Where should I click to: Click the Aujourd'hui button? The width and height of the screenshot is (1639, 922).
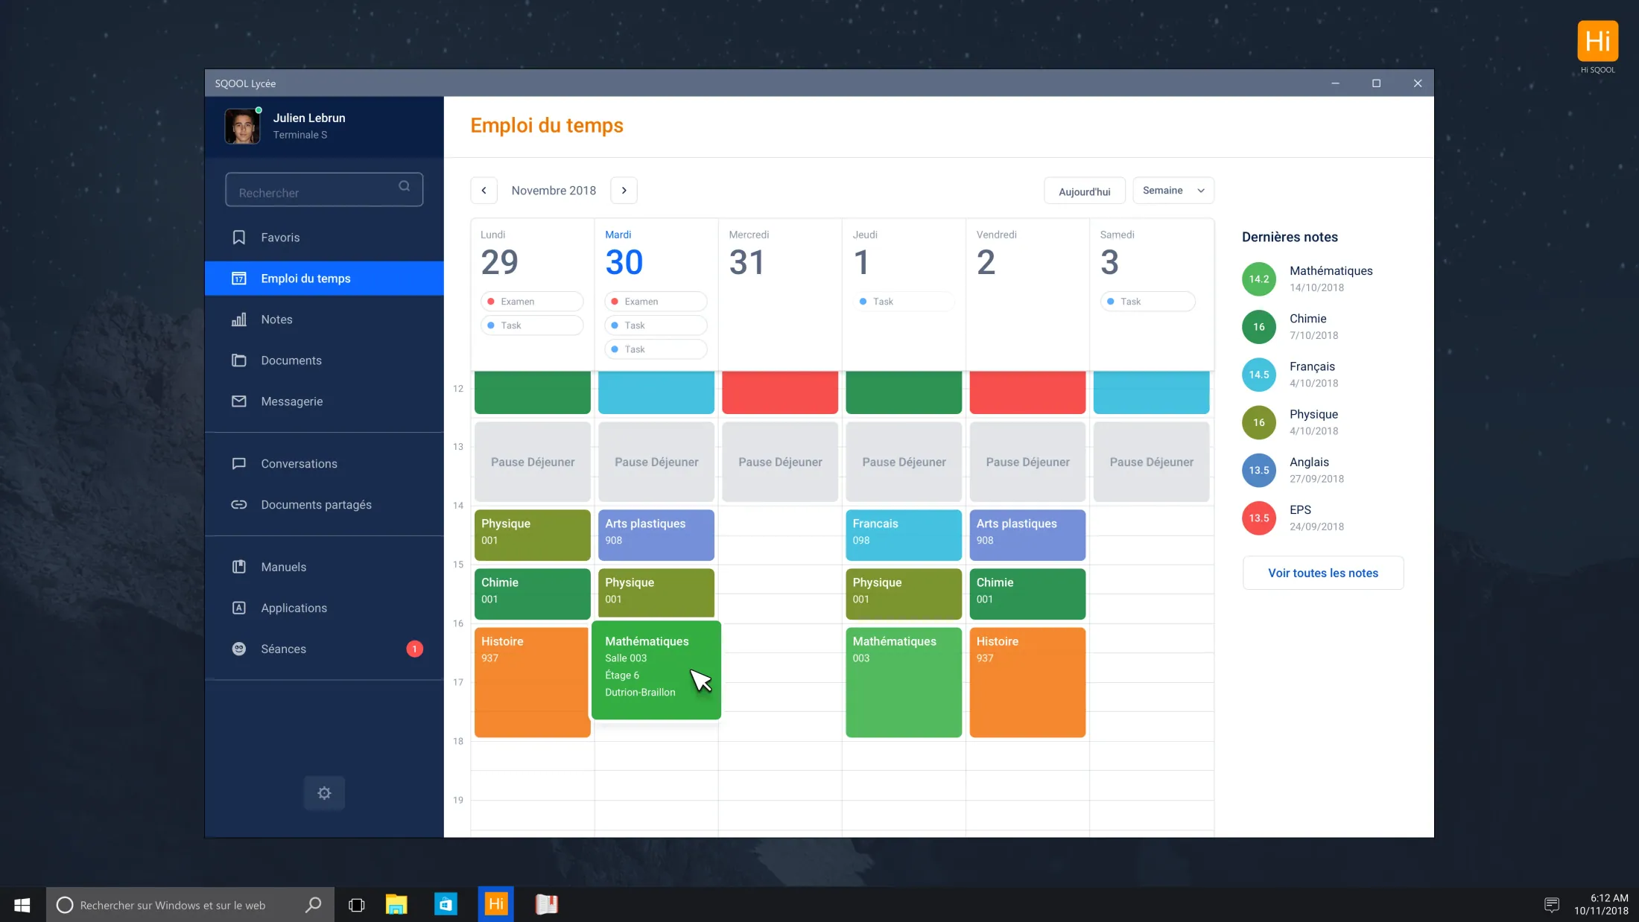coord(1085,191)
